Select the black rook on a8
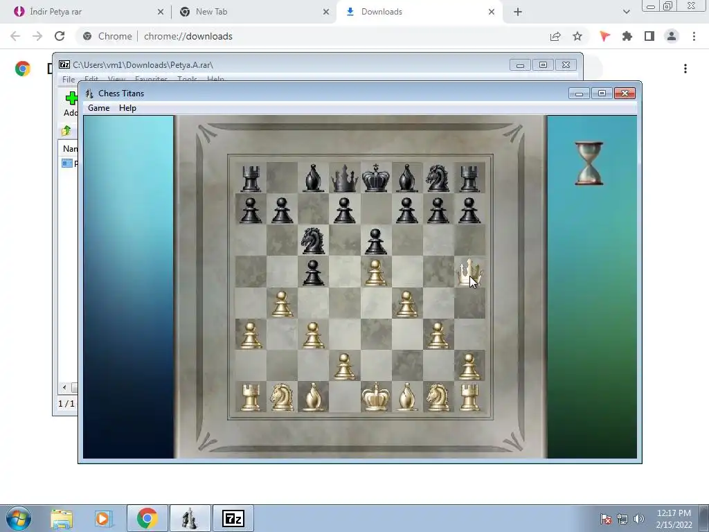Screen dimensions: 709x532 coord(251,178)
